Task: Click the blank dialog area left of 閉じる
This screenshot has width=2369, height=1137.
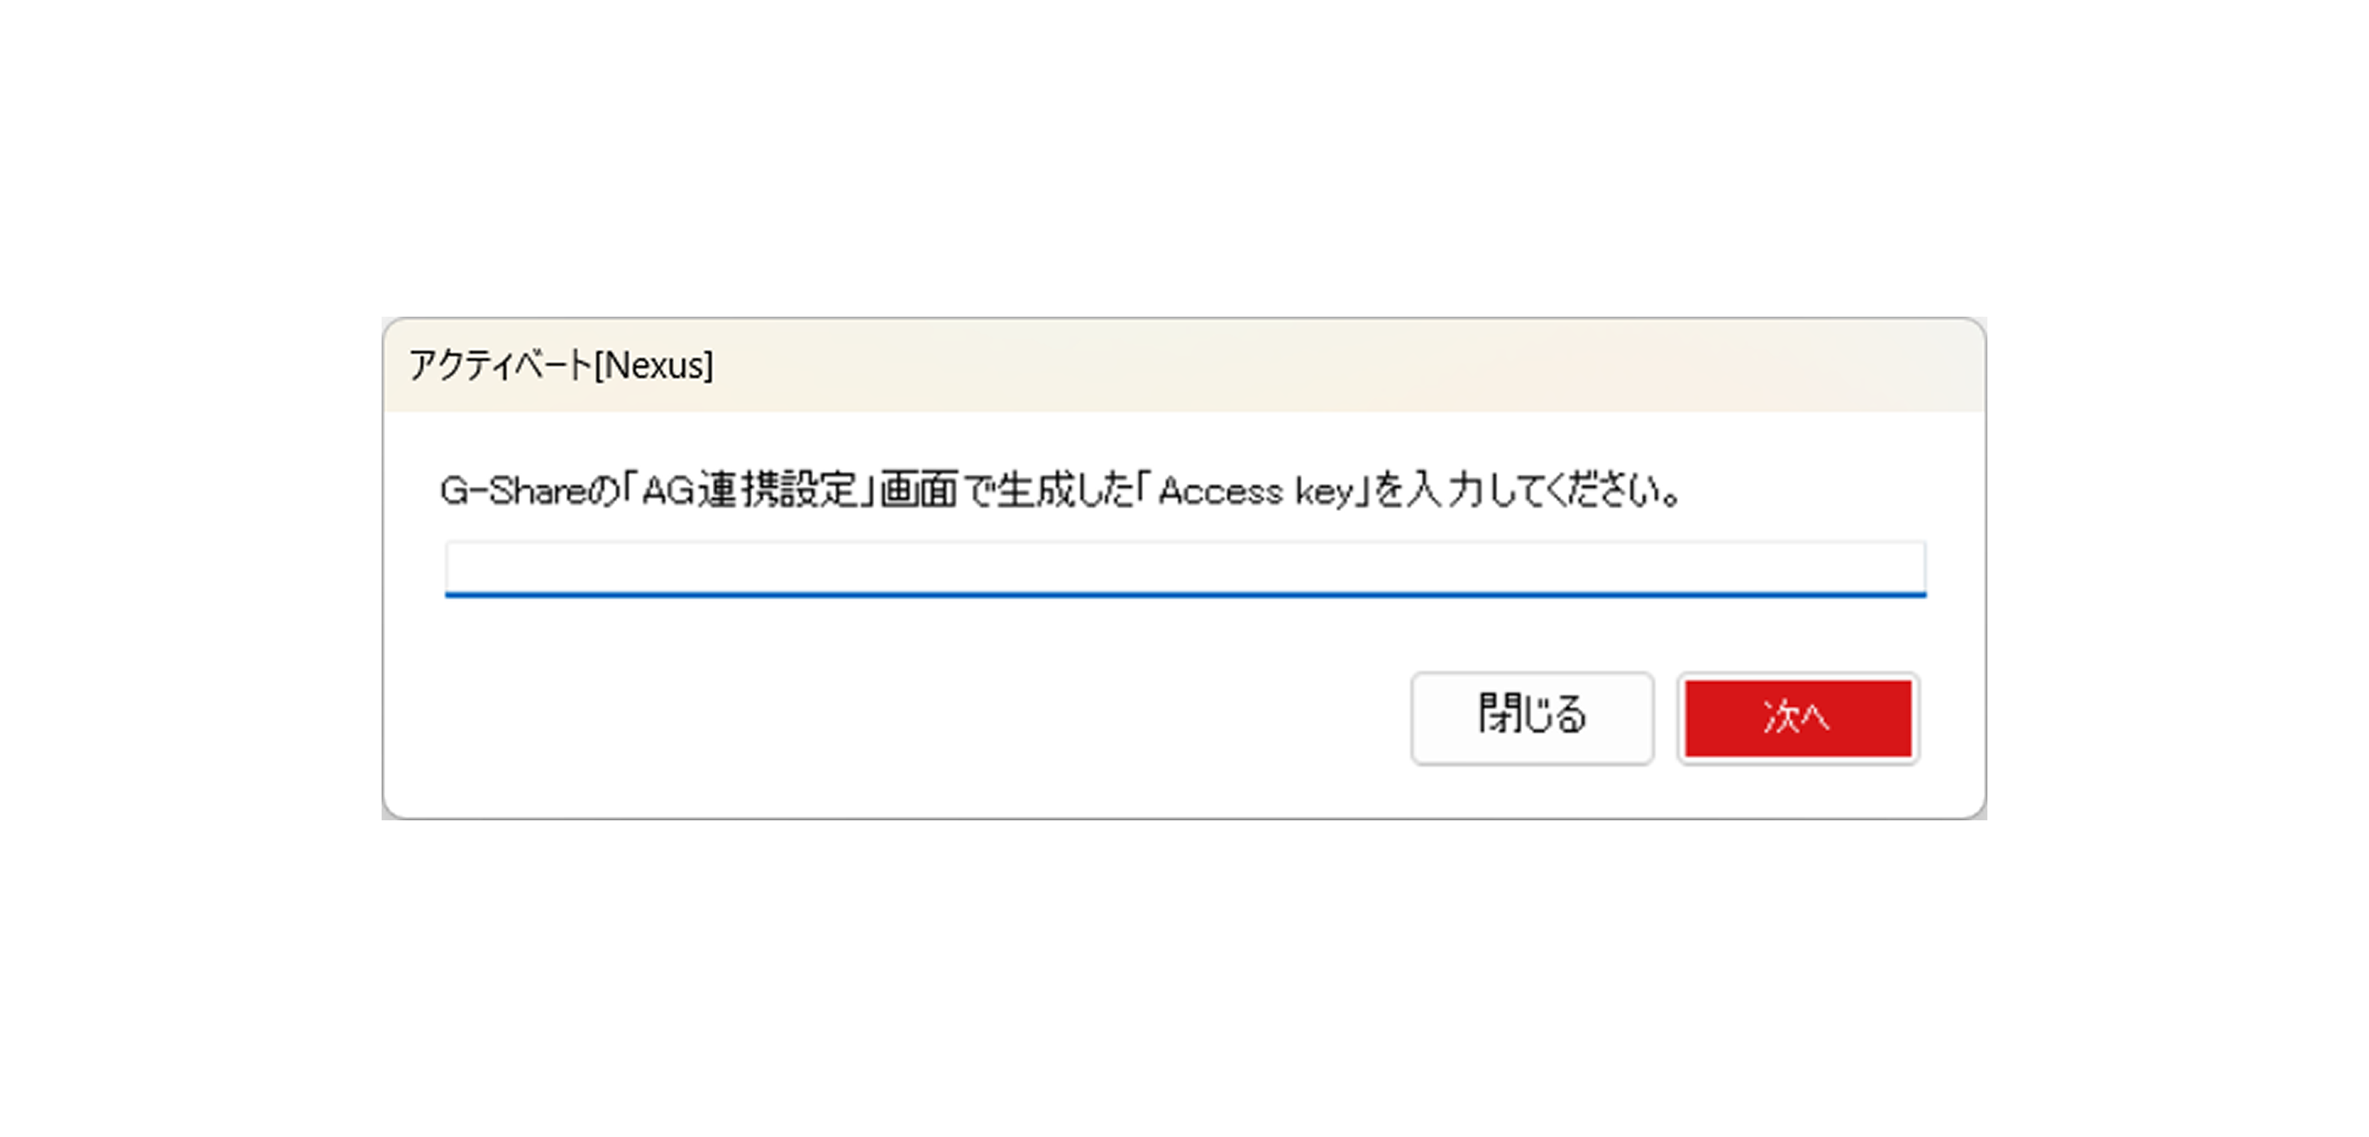Action: pos(901,719)
